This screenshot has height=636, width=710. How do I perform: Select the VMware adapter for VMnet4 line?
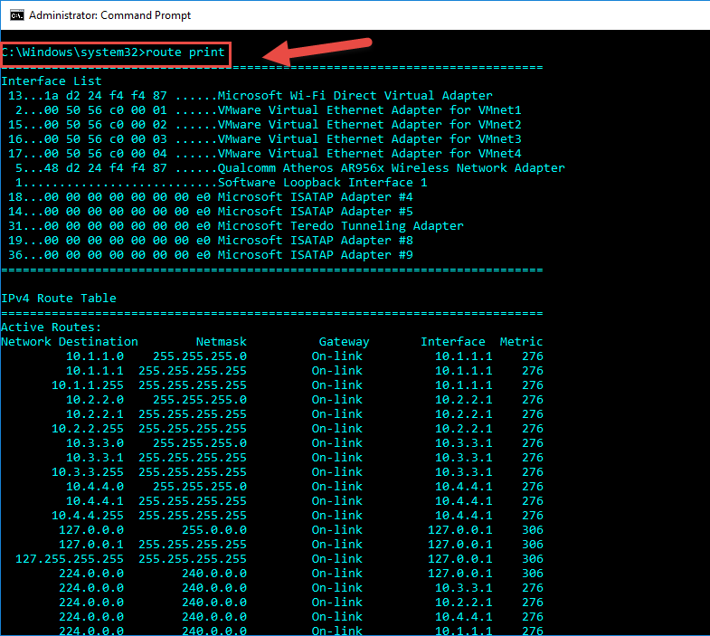pos(265,154)
